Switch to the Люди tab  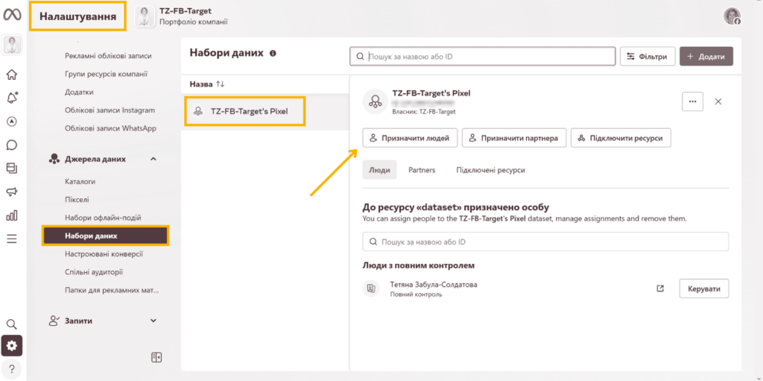click(x=379, y=170)
